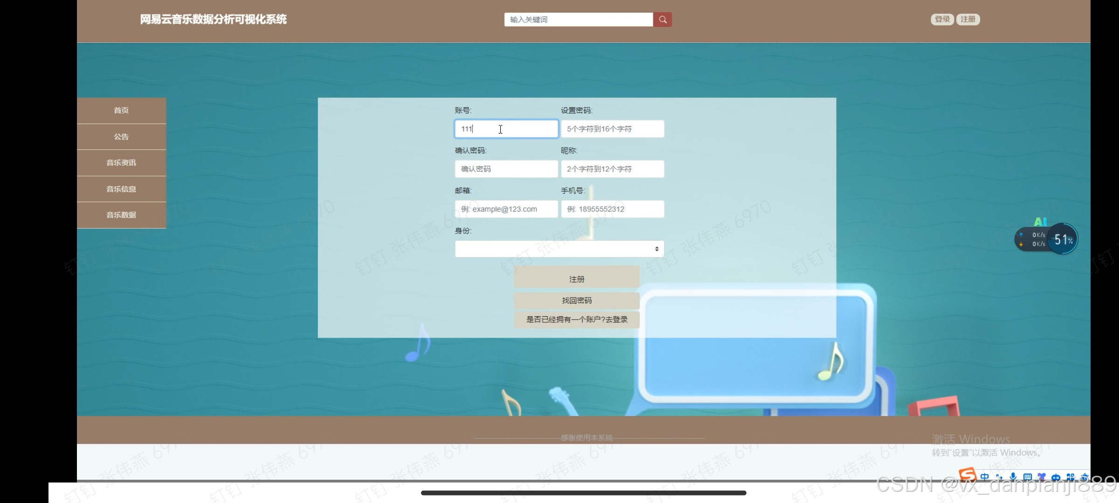
Task: Toggle the Sogou punctuation mode icon
Action: click(x=999, y=477)
